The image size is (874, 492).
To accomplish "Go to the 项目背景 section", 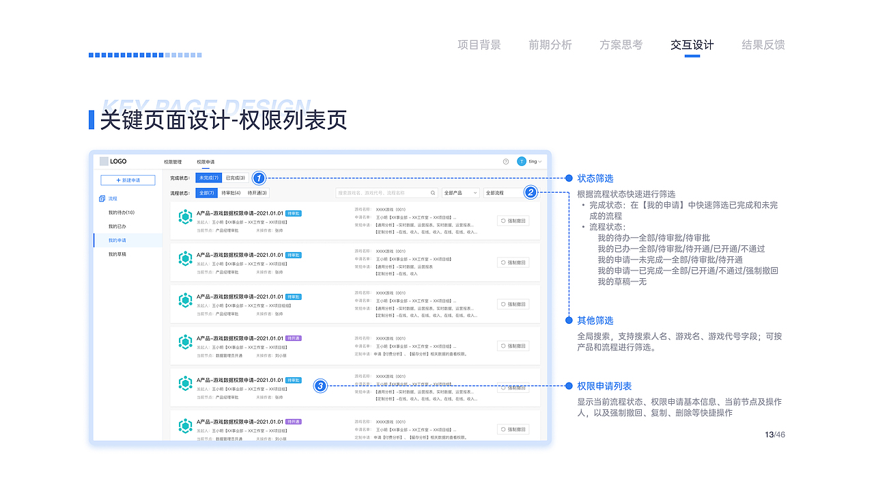I will pyautogui.click(x=479, y=45).
